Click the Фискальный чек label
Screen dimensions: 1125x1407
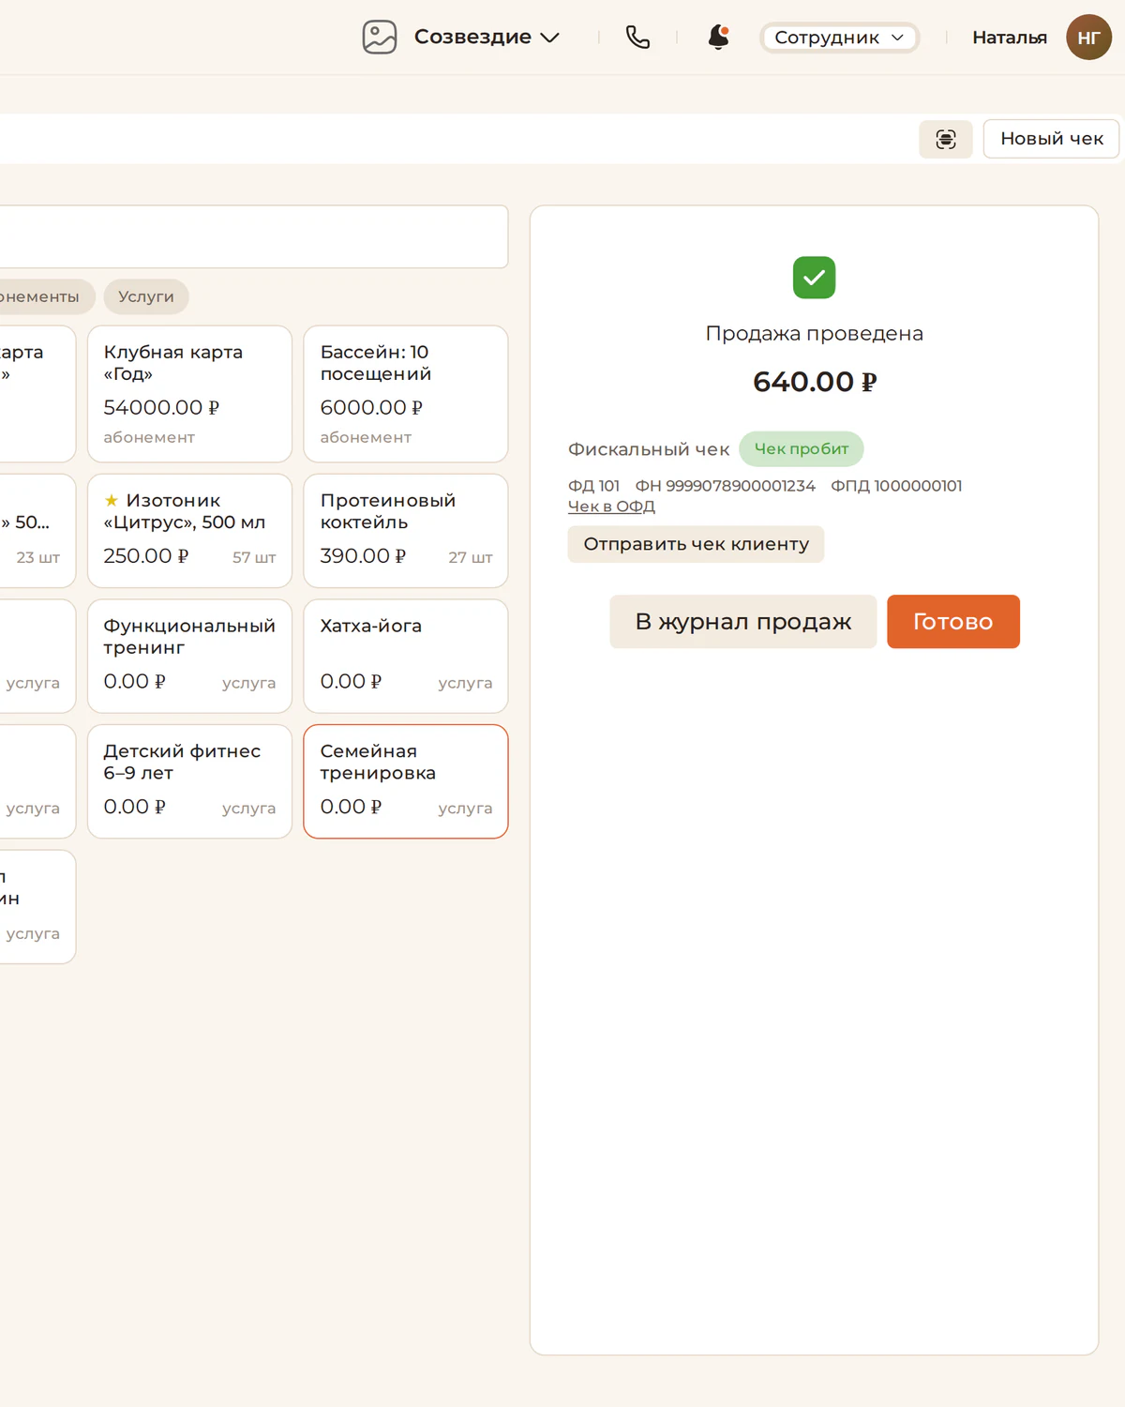649,449
